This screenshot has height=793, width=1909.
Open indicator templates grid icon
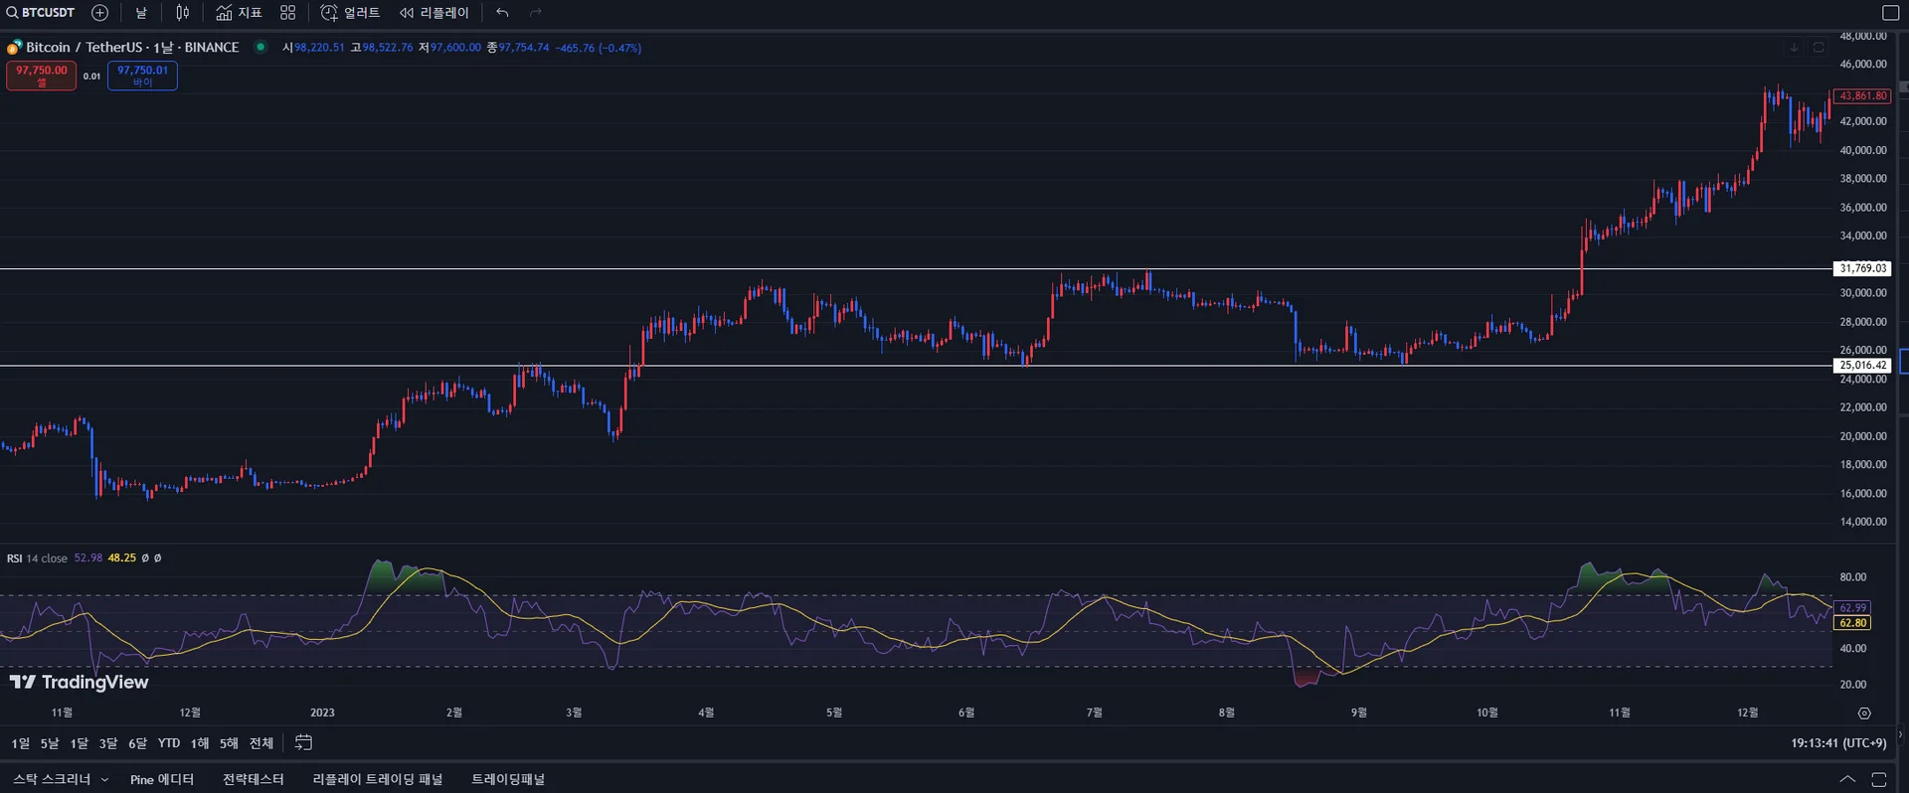tap(287, 13)
